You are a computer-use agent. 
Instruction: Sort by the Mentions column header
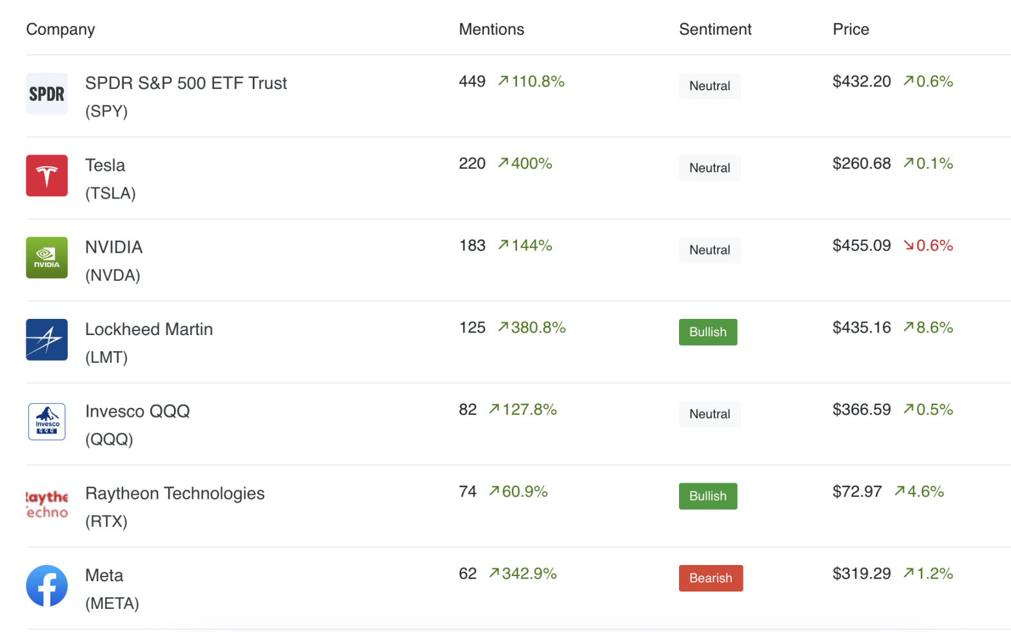(x=491, y=30)
